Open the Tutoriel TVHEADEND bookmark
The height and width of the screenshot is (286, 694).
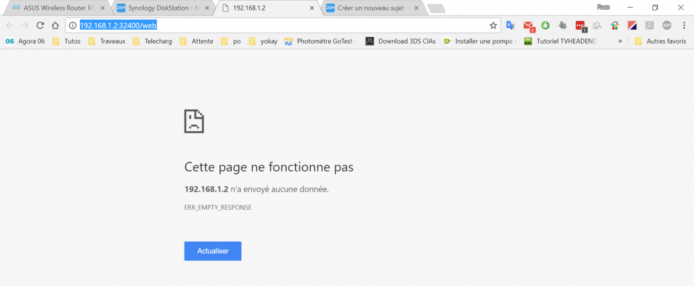(x=561, y=41)
